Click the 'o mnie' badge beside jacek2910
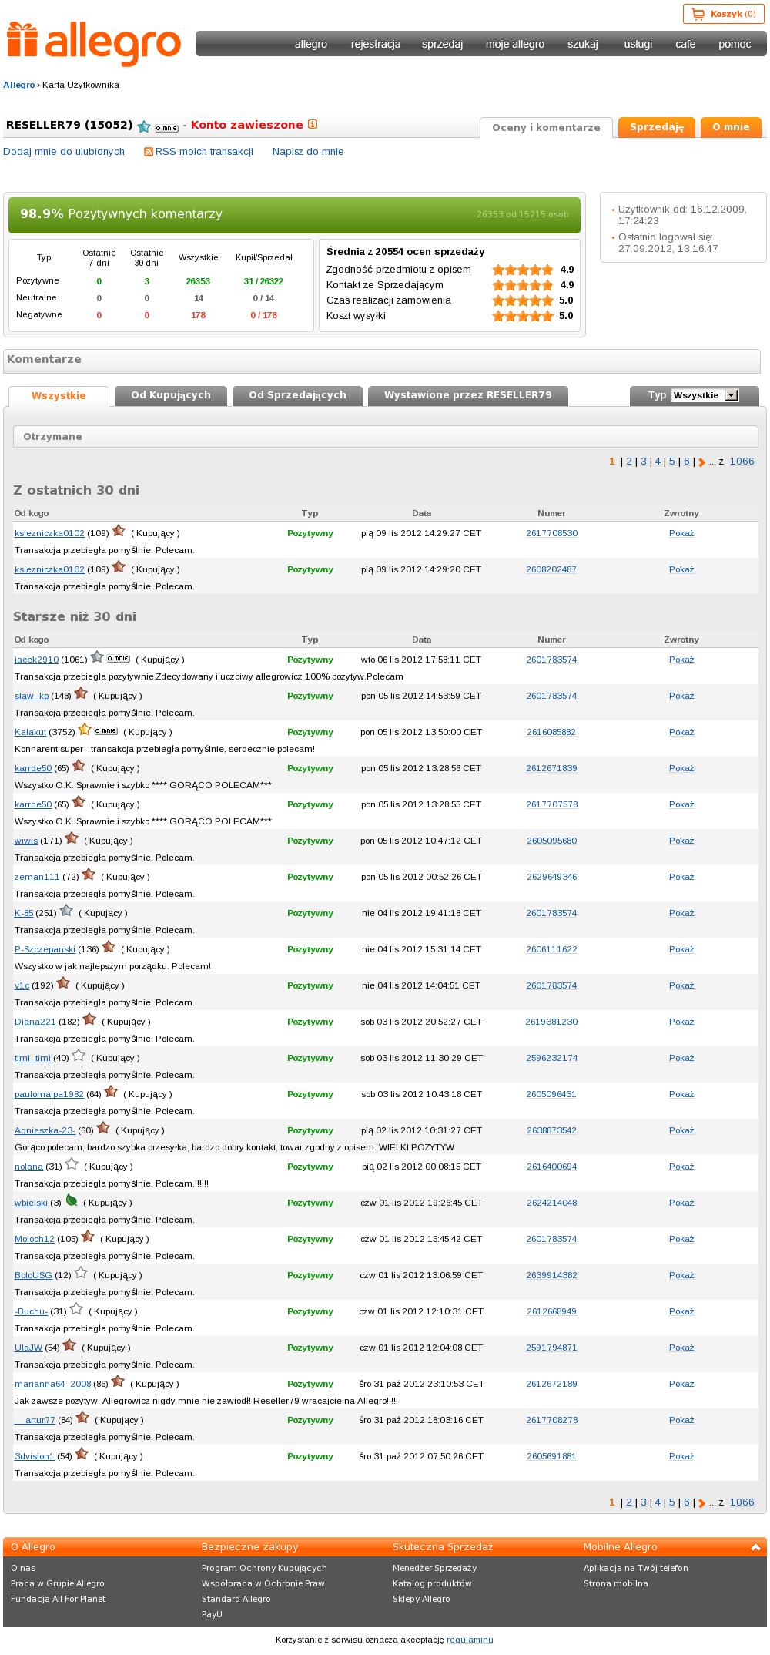The height and width of the screenshot is (1655, 770). pos(118,659)
